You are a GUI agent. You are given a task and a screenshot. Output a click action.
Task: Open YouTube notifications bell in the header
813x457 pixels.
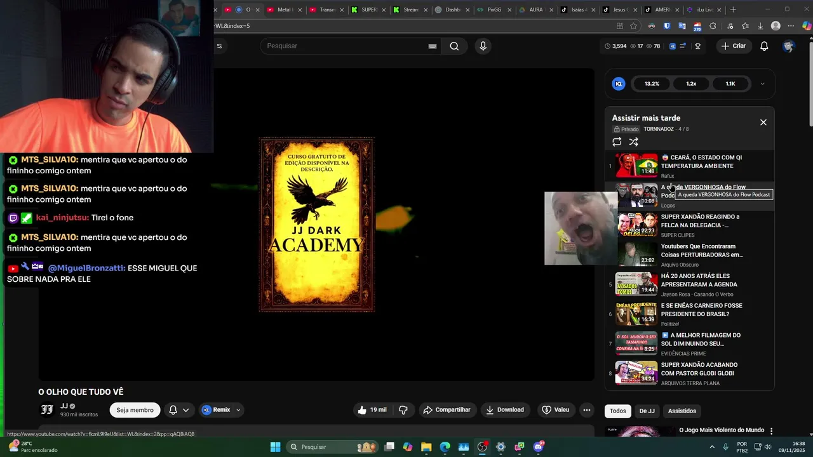(764, 46)
